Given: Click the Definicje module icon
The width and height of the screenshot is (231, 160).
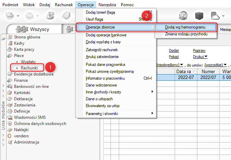Looking at the screenshot, I should click(10, 111).
